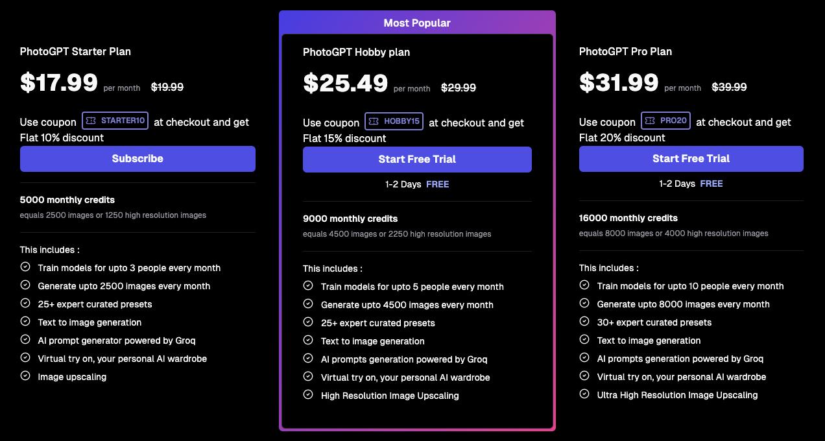825x441 pixels.
Task: Click checkmark beside Generate upto 4500 images
Action: [x=308, y=304]
